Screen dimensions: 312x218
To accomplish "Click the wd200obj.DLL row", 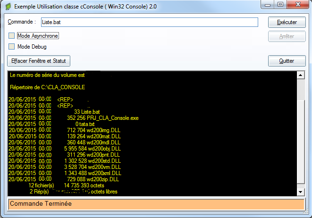I will point(65,149).
